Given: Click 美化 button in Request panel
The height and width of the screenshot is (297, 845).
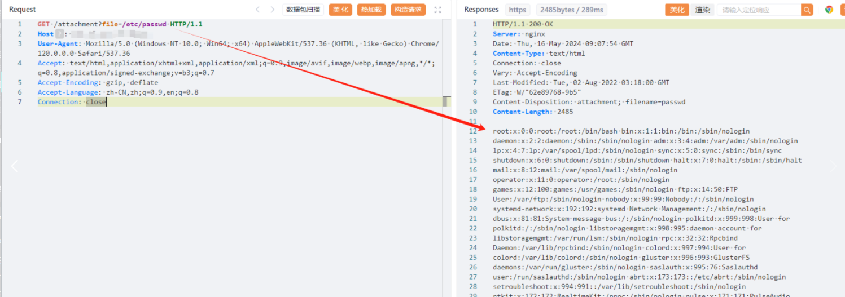Looking at the screenshot, I should coord(340,10).
